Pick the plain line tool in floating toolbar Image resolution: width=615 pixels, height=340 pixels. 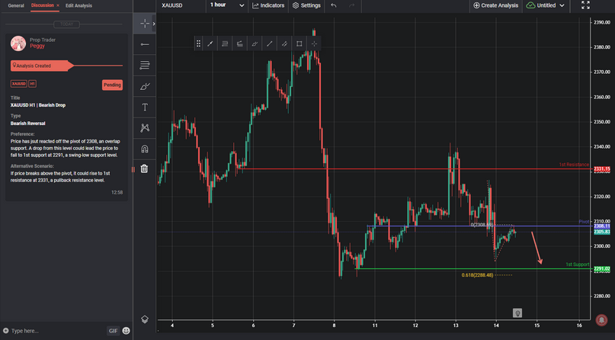[270, 44]
